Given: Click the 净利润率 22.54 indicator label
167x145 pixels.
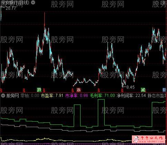Looking at the screenshot, I should point(131,96).
